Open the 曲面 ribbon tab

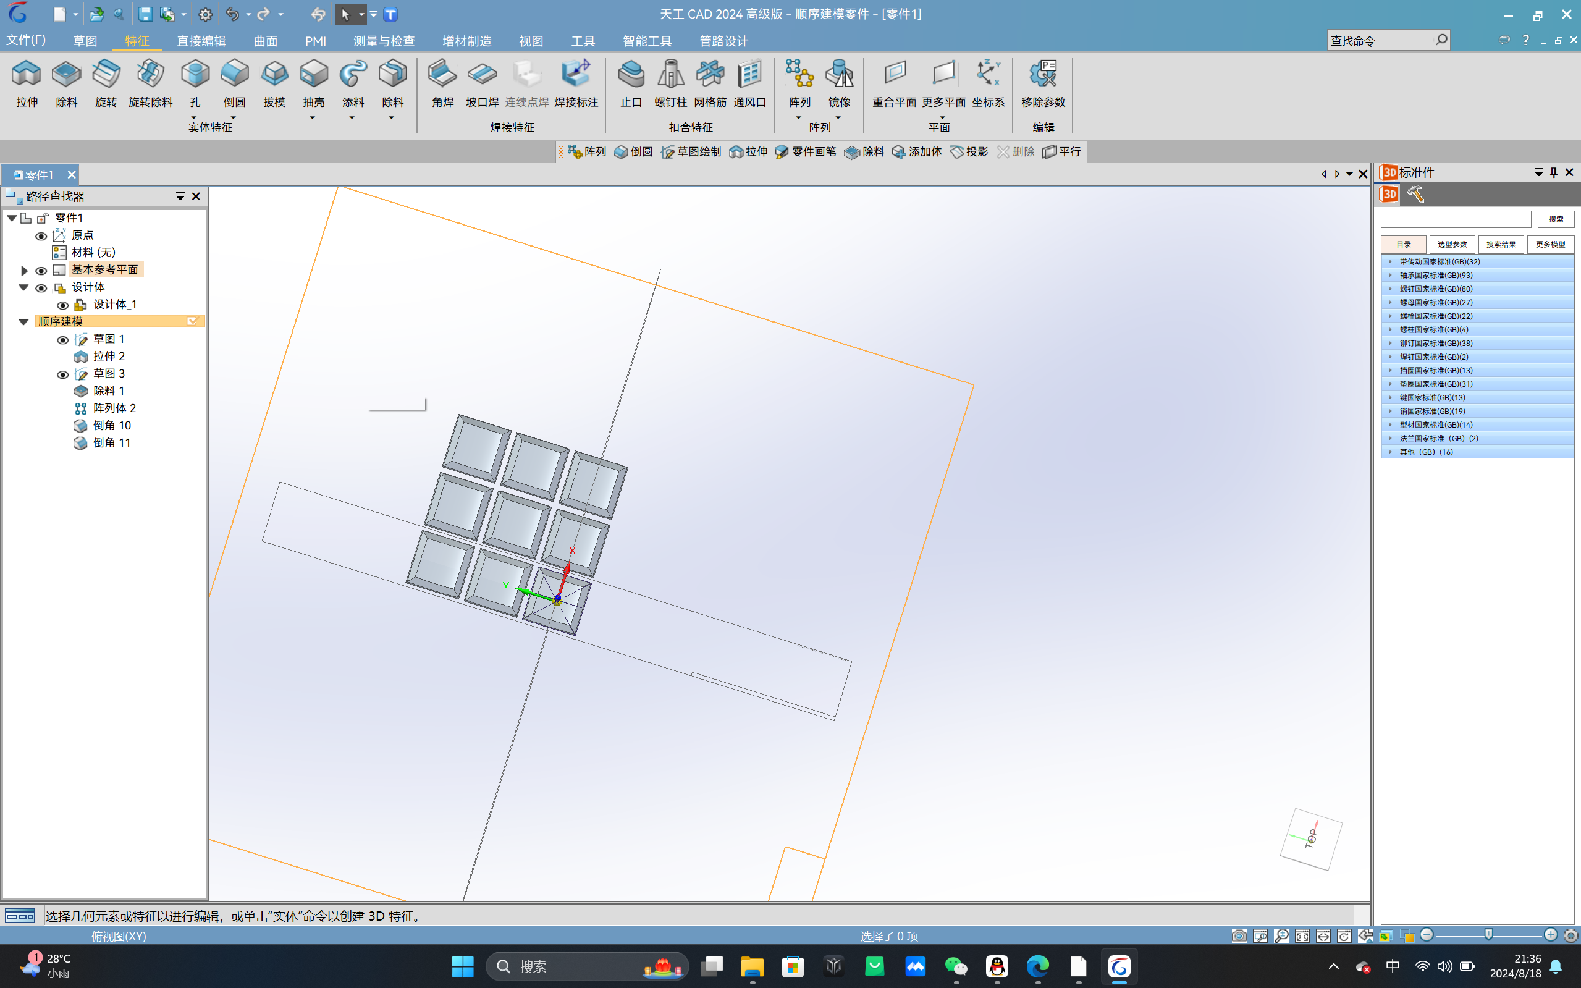coord(265,41)
